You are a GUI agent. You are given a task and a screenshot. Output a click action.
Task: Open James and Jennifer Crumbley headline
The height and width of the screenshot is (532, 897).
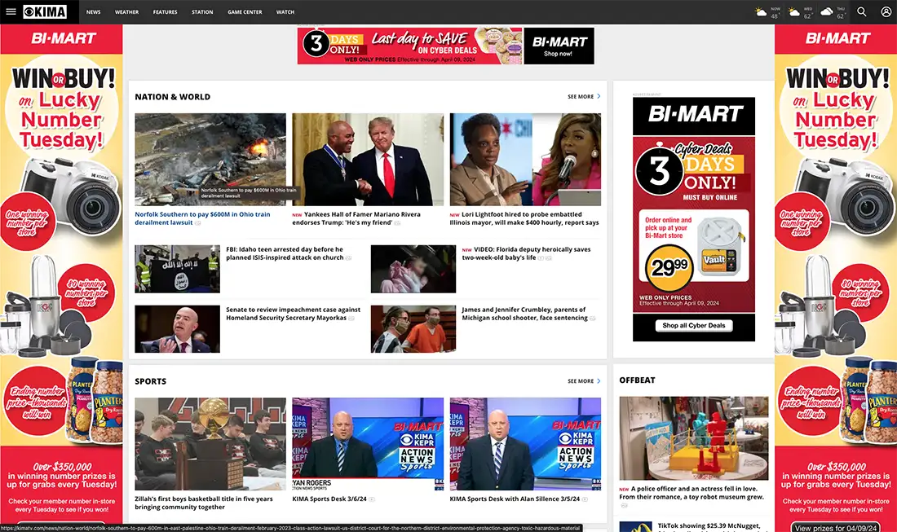coord(524,313)
